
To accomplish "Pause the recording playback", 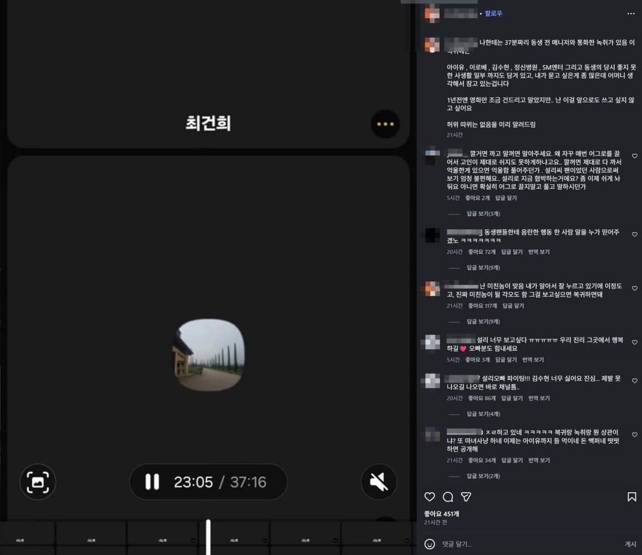I will click(x=152, y=482).
